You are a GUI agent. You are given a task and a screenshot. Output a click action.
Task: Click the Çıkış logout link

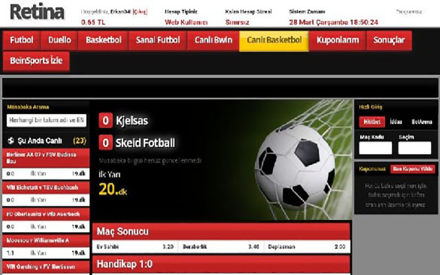click(140, 12)
